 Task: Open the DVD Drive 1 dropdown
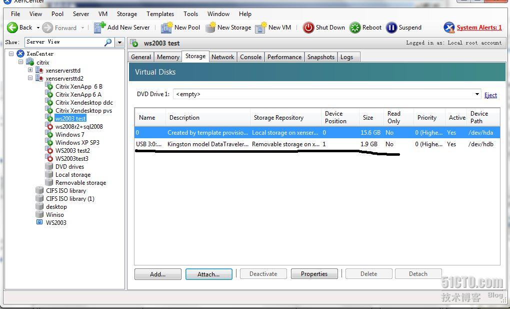(x=477, y=94)
